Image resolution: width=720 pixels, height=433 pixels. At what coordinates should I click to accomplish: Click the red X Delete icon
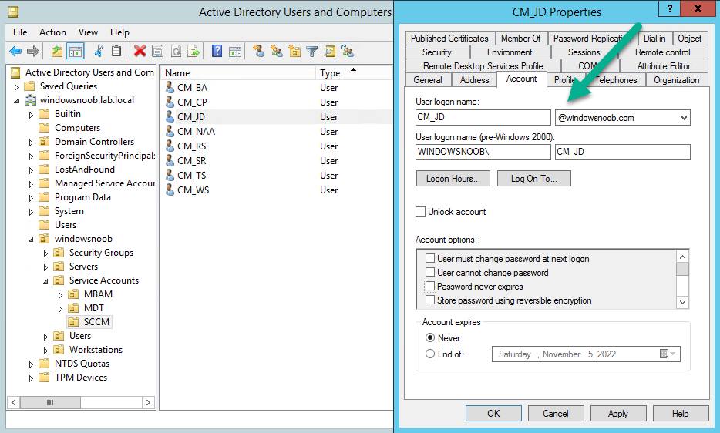140,51
